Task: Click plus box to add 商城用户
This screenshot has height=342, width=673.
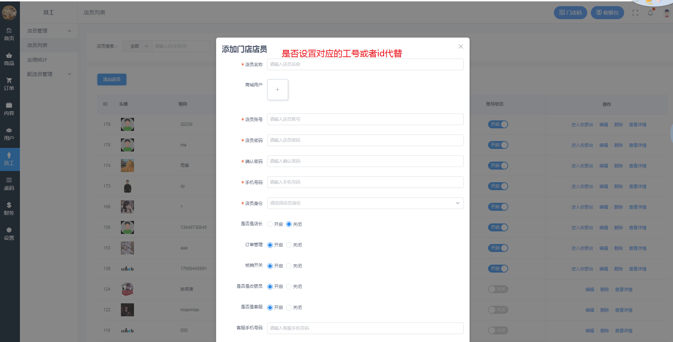Action: click(278, 90)
